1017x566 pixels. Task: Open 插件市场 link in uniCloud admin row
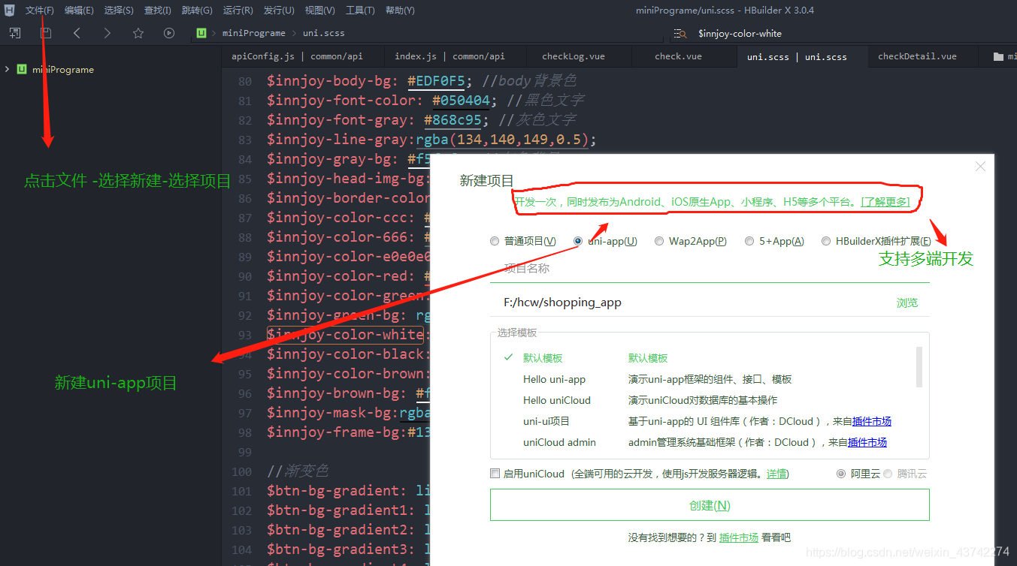coord(867,442)
